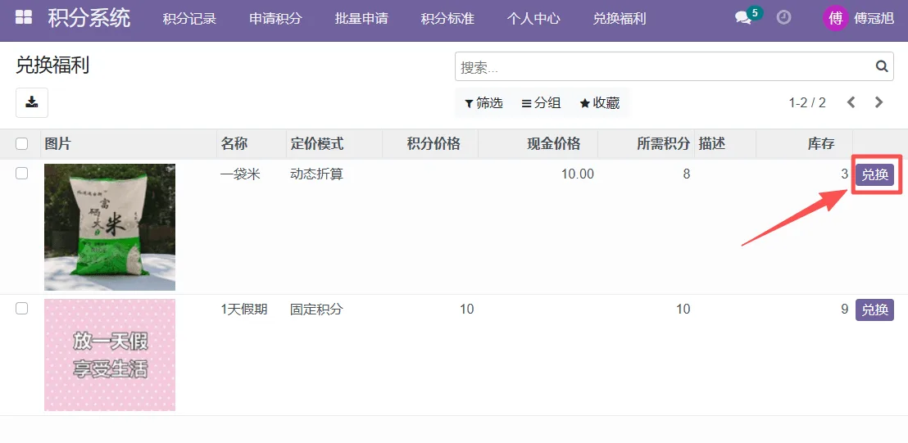Click the 10.00 cash price cell
The height and width of the screenshot is (443, 908).
pyautogui.click(x=578, y=174)
